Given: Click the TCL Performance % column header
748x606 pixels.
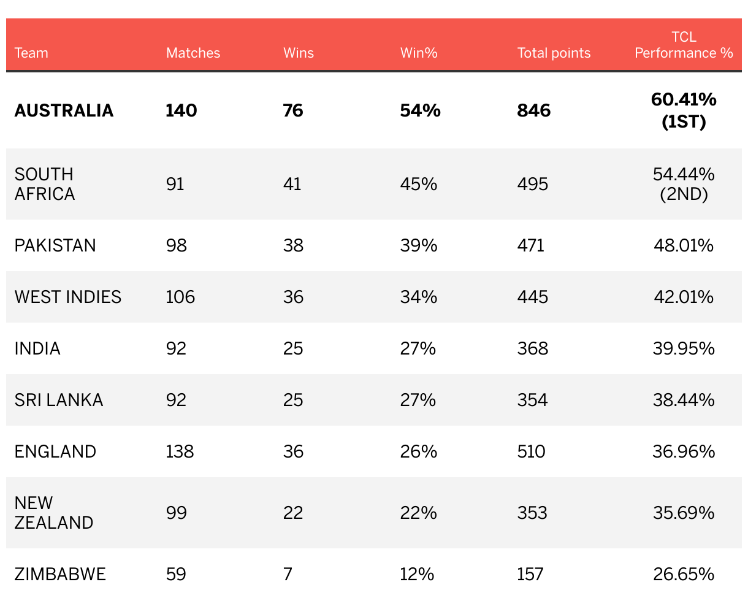Looking at the screenshot, I should (684, 45).
